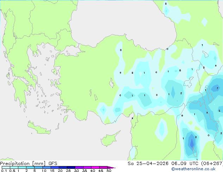The image size is (223, 172).
Task: Click the 0.1–0.5 mm lightest cyan legend swatch
Action: (x=6, y=167)
